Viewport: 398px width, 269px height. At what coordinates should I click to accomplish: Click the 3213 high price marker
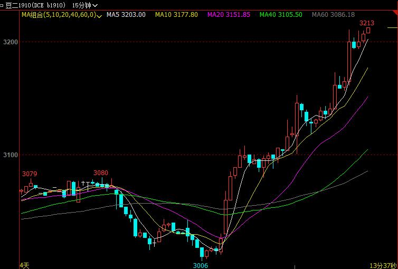(x=366, y=23)
